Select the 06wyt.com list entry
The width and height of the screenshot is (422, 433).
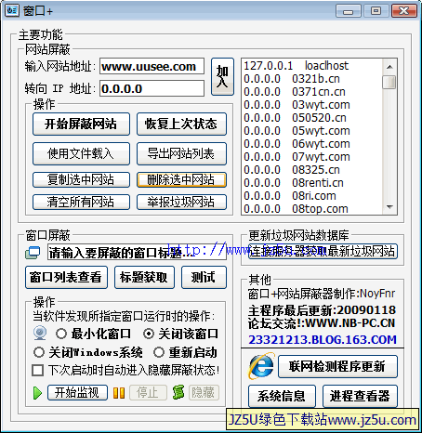pyautogui.click(x=311, y=144)
